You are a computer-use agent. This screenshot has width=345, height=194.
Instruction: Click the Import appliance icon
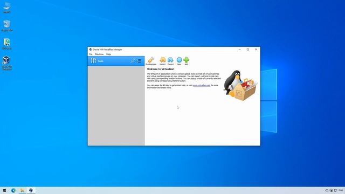[162, 61]
